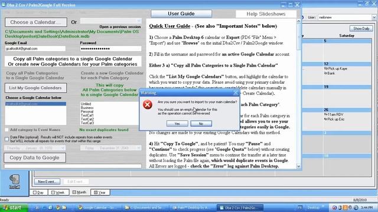Click Pick up Eric event on 26th
Viewport: 378px width, 212px height.
(334, 119)
